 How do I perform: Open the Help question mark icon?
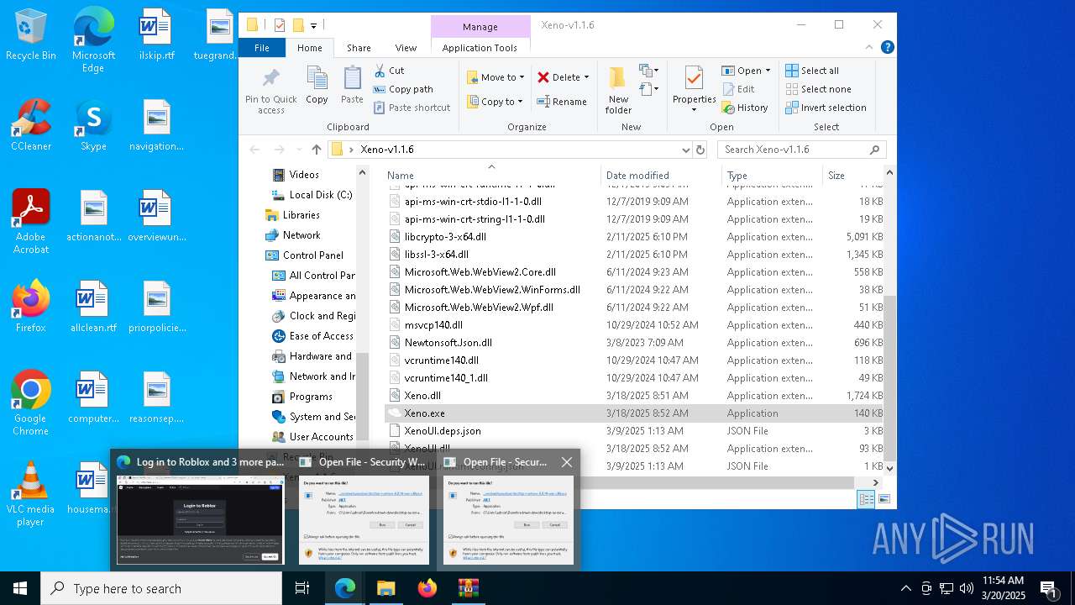[887, 48]
